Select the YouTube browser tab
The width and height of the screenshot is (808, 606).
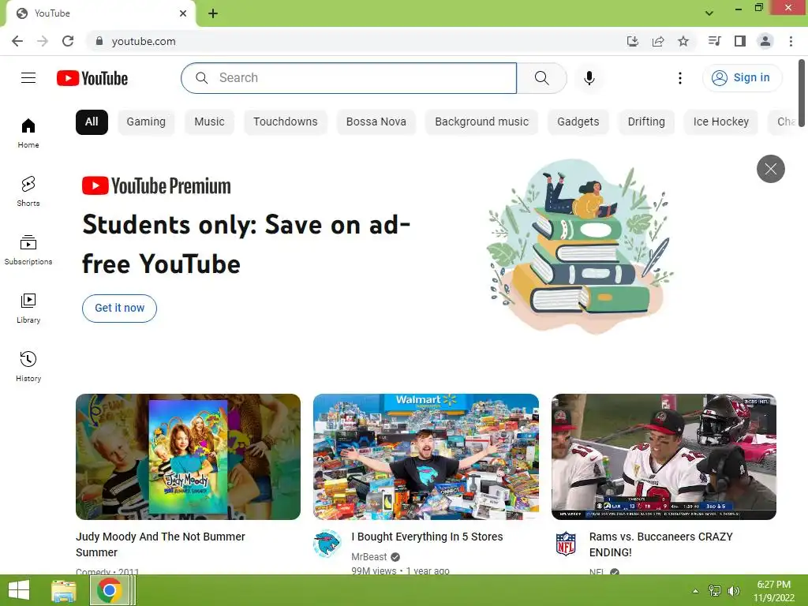(x=101, y=13)
